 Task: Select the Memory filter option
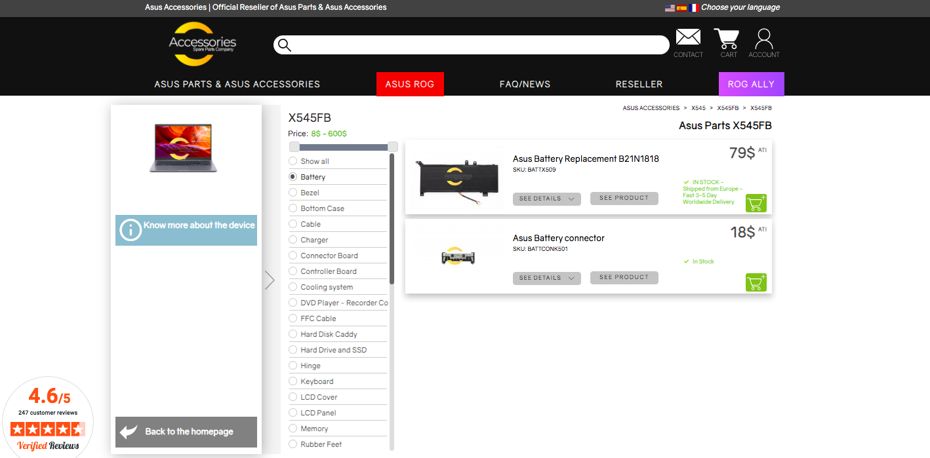point(293,429)
